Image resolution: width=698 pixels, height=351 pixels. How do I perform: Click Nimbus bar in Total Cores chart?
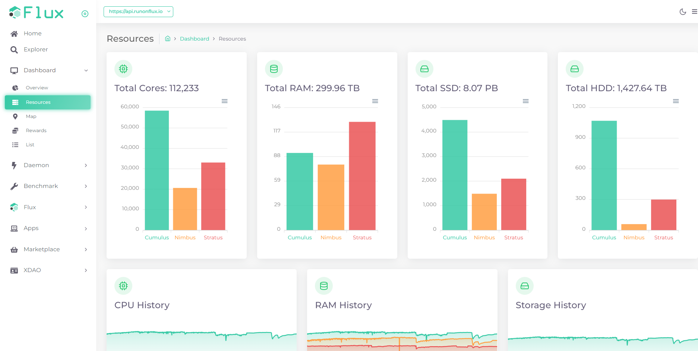point(185,209)
